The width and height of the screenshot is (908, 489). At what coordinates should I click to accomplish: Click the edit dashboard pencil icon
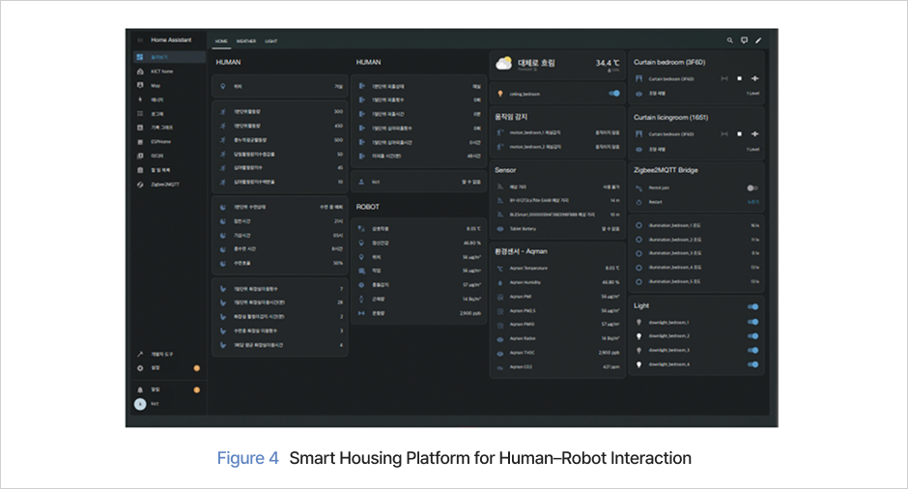pyautogui.click(x=758, y=41)
